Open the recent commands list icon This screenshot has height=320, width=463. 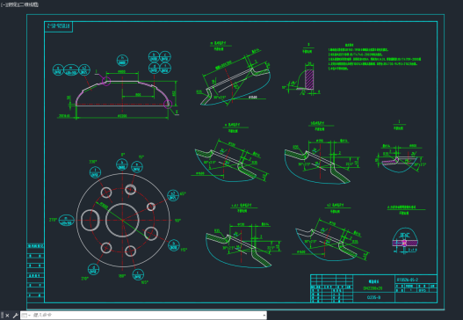click(x=25, y=316)
